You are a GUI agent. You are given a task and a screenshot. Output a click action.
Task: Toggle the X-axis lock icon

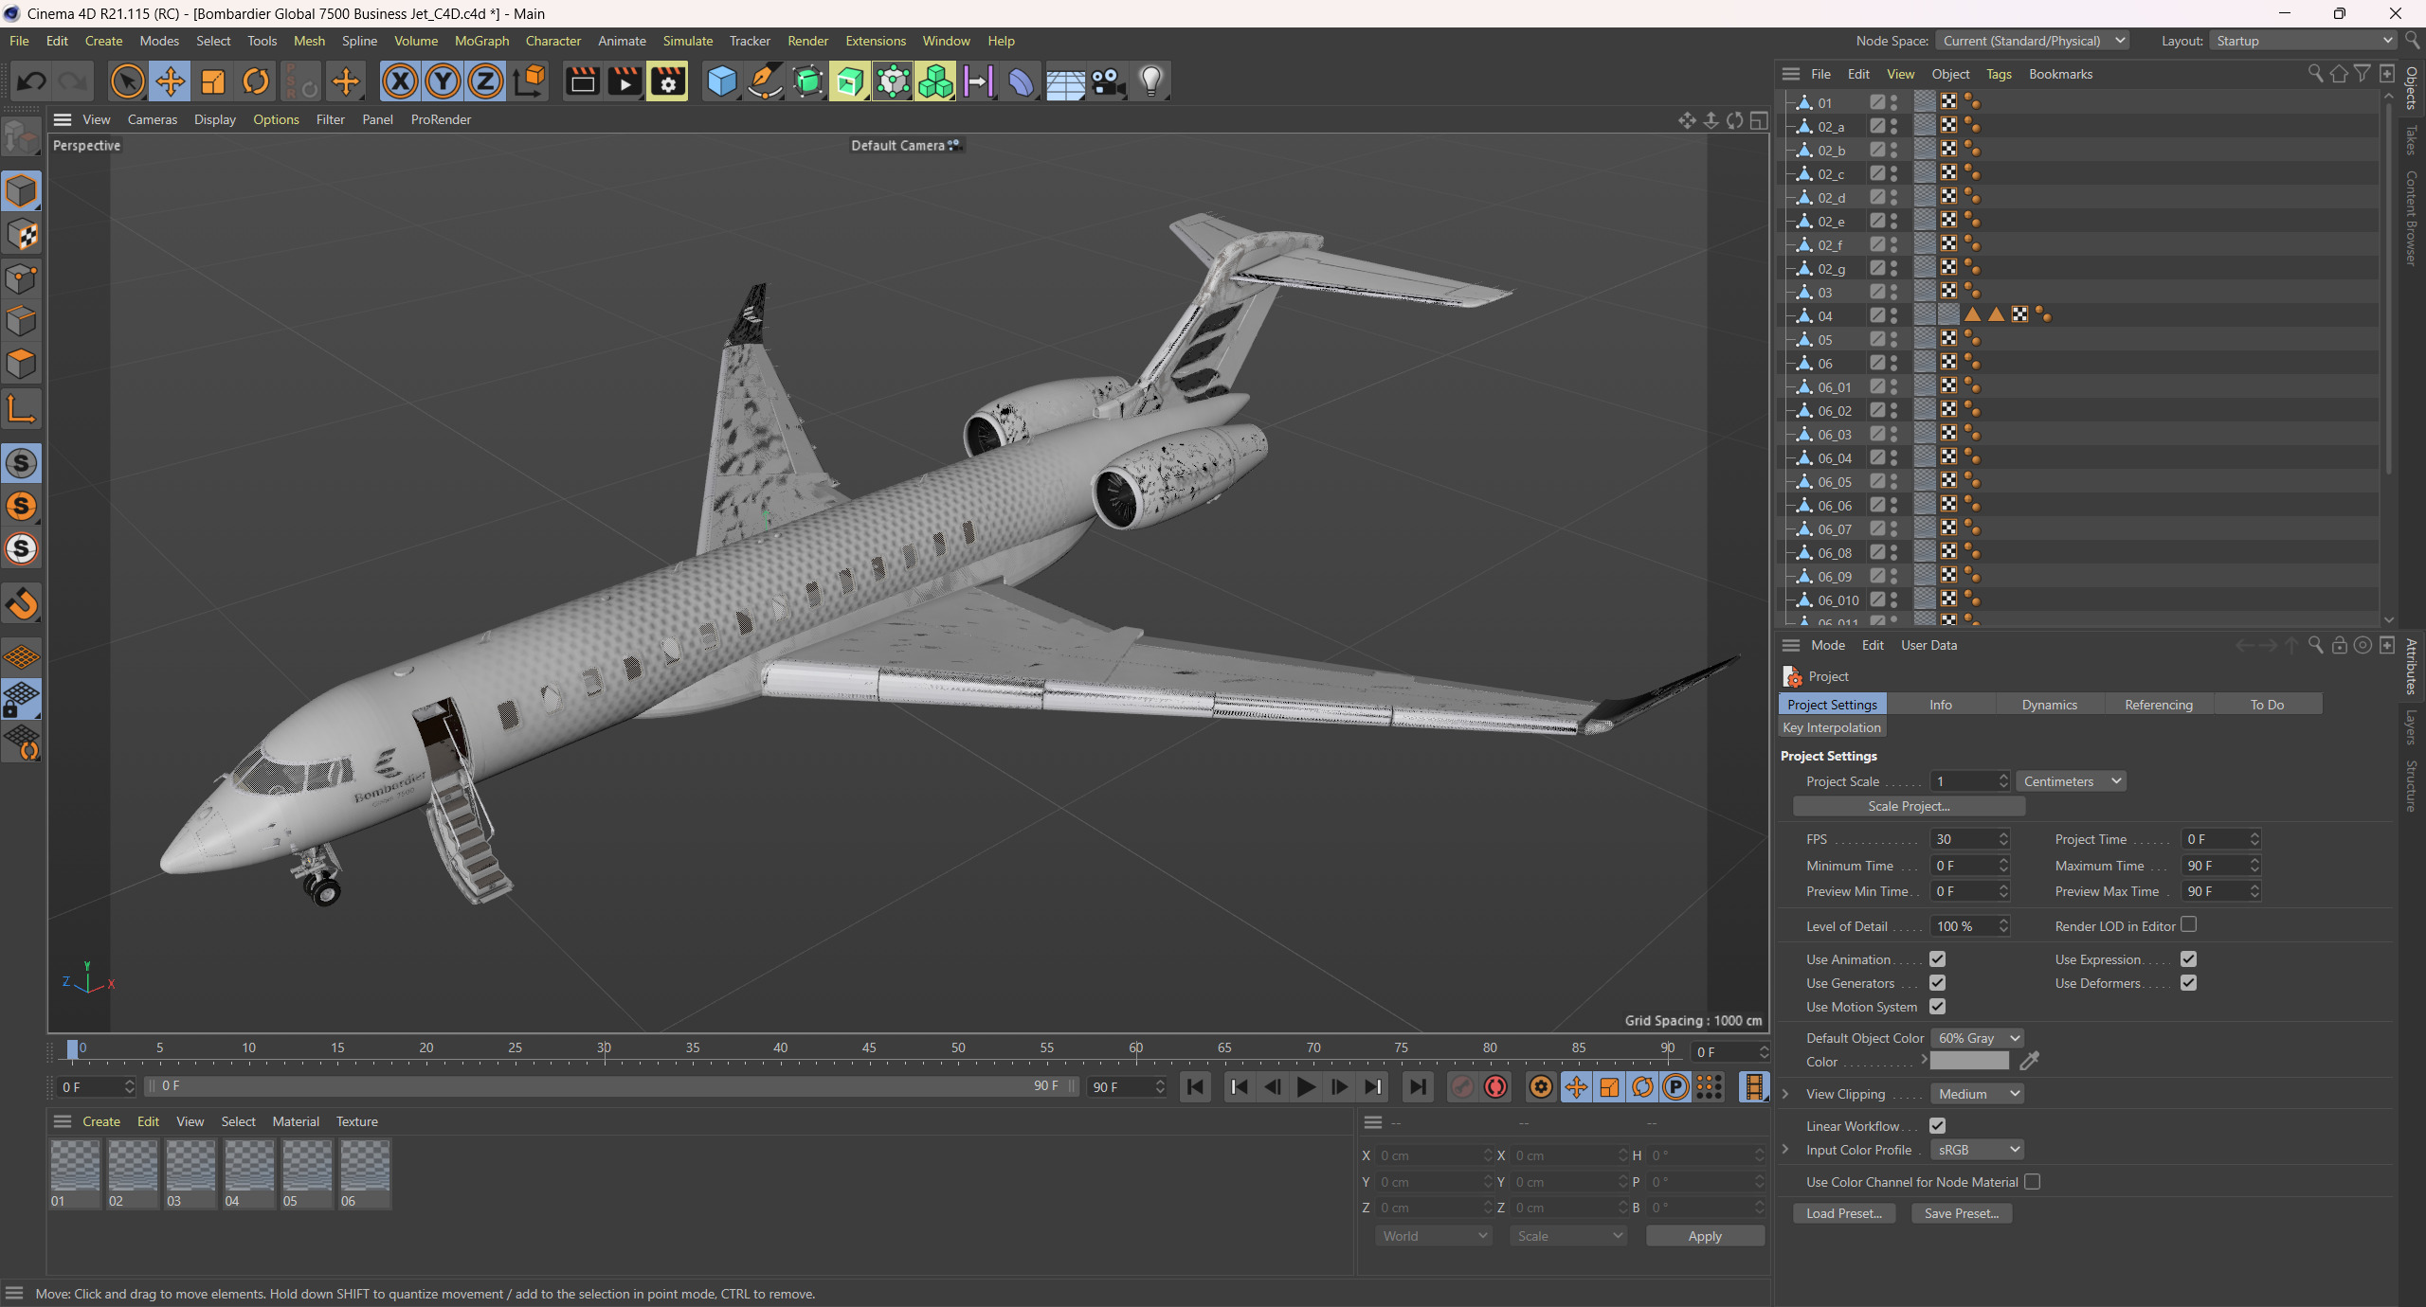pos(400,81)
